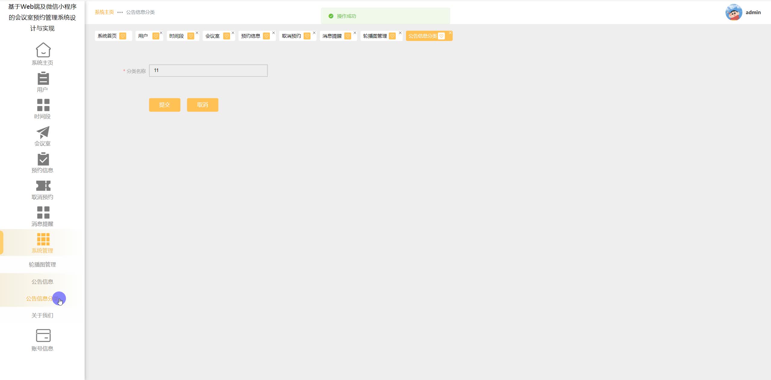771x380 pixels.
Task: Open 消息提醒 grid icon in sidebar
Action: [43, 213]
